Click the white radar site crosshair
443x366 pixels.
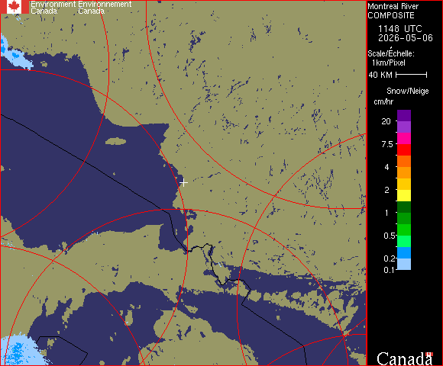pos(183,183)
